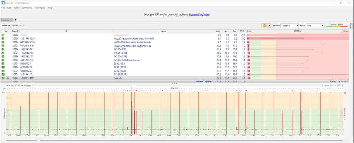Add a new trace tab with the plus icon
Image resolution: width=354 pixels, height=143 pixels.
pyautogui.click(x=15, y=20)
